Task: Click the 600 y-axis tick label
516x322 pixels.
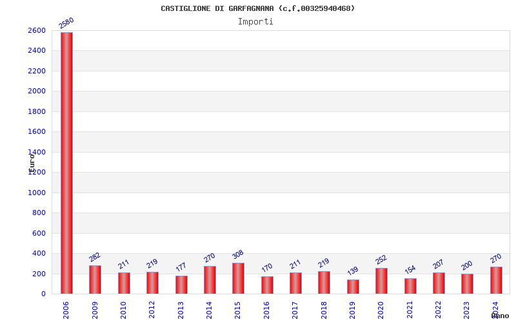Action: (39, 233)
